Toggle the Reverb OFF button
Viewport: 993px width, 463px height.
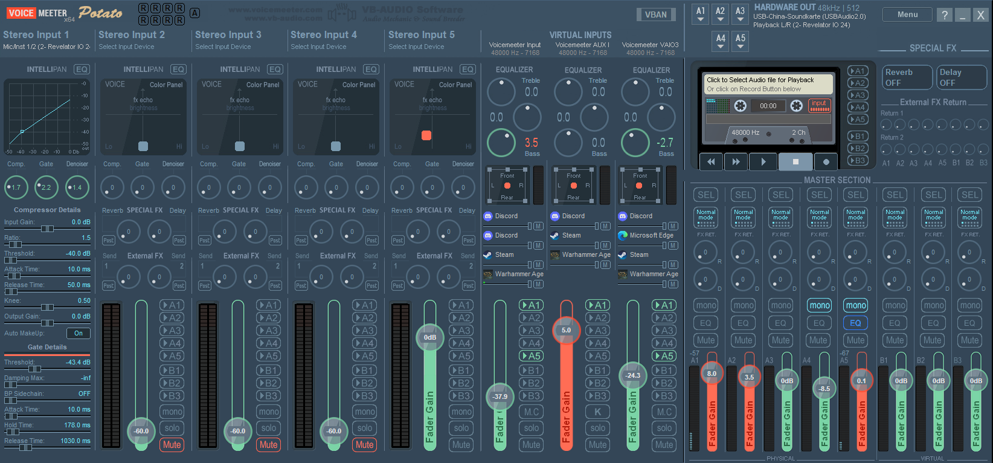[907, 77]
